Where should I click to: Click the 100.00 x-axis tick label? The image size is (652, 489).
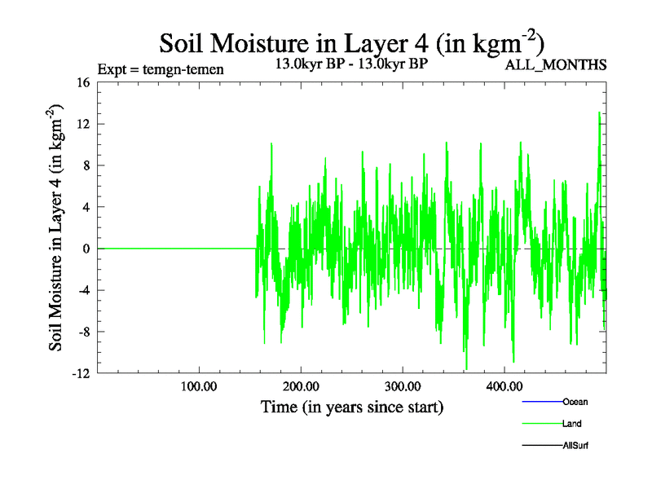[198, 386]
